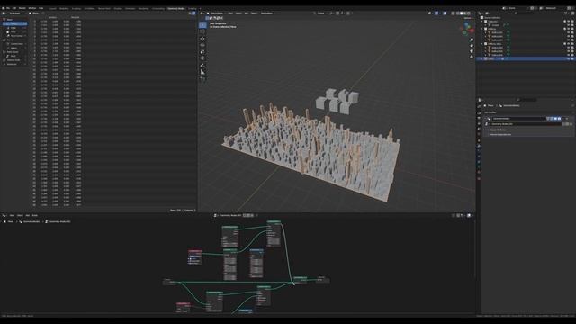The image size is (576, 324).
Task: Open the Output properties tab
Action: click(479, 118)
